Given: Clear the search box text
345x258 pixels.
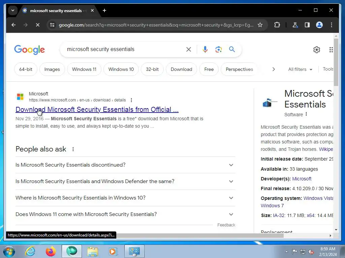Looking at the screenshot, I should (189, 49).
